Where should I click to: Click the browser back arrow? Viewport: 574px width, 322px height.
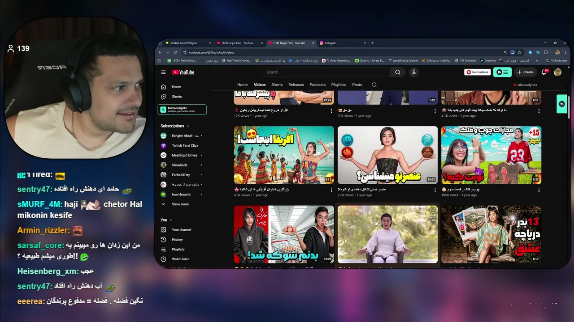pos(160,52)
